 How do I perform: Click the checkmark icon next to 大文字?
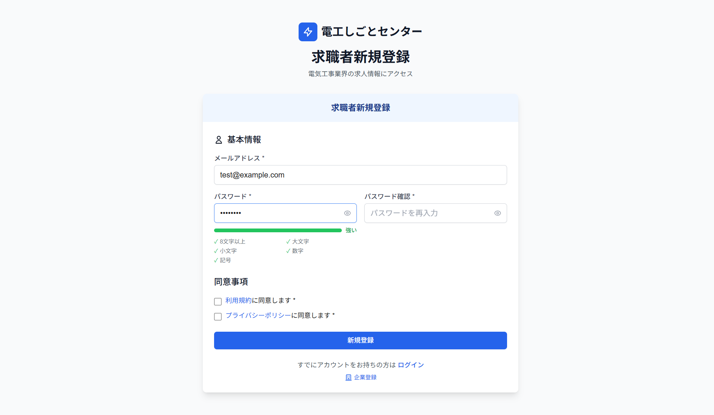(x=288, y=241)
